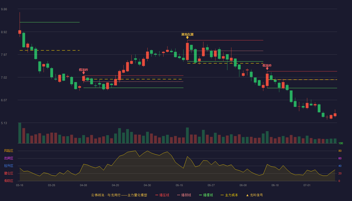
Task: Click the tall red candlestick under 潜龙在渊
Action: [187, 52]
